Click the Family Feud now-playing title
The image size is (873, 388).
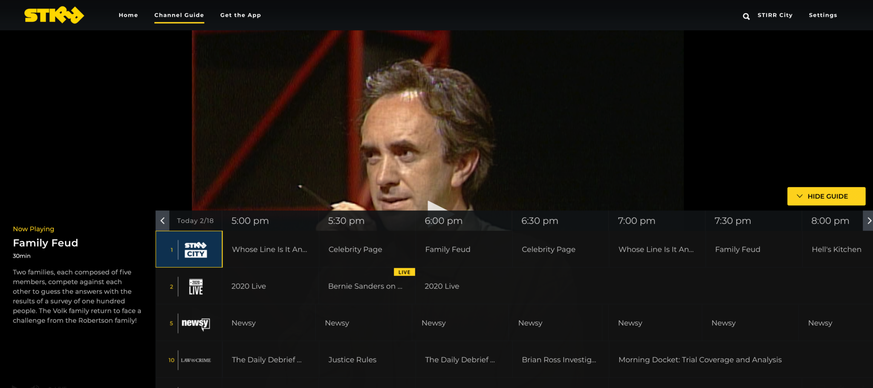pos(46,243)
